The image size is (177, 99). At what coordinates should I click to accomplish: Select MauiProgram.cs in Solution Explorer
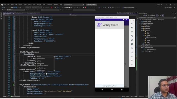149,51
